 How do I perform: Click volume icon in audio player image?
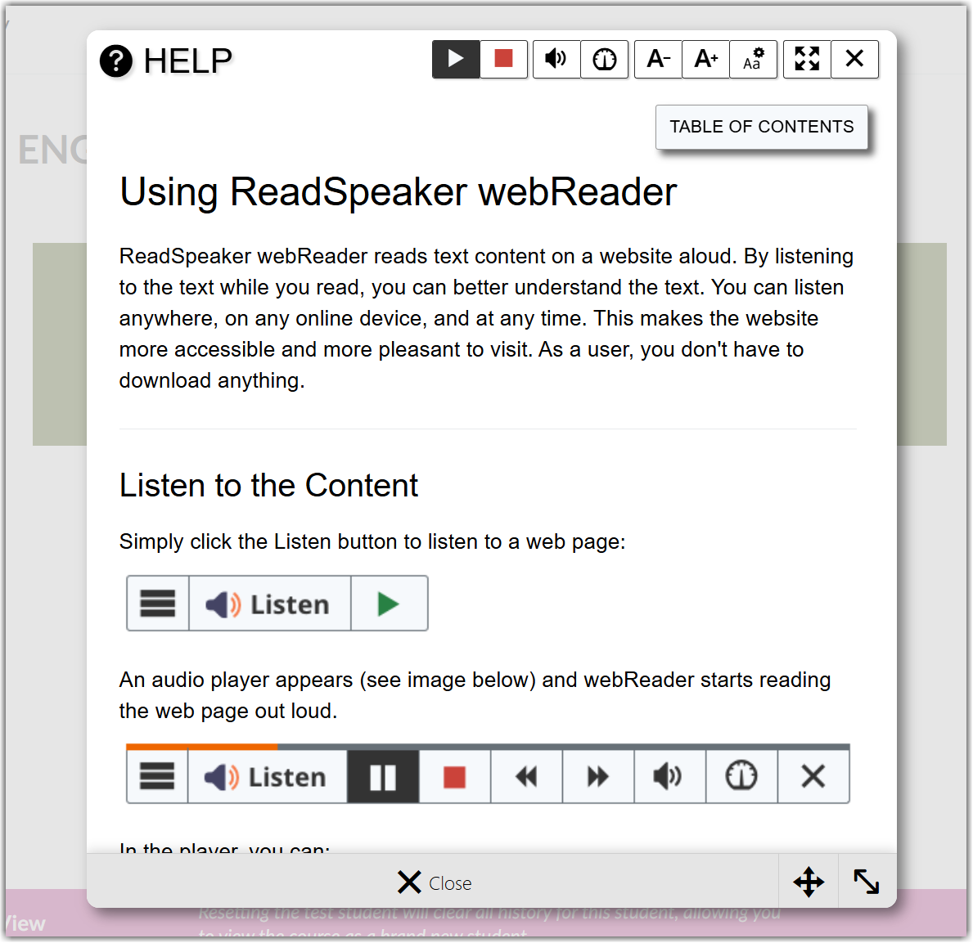669,776
